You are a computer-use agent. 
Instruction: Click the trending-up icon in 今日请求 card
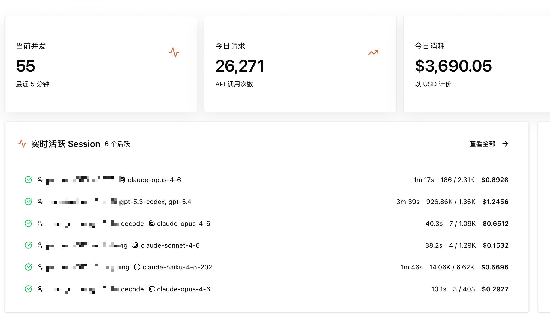tap(373, 52)
